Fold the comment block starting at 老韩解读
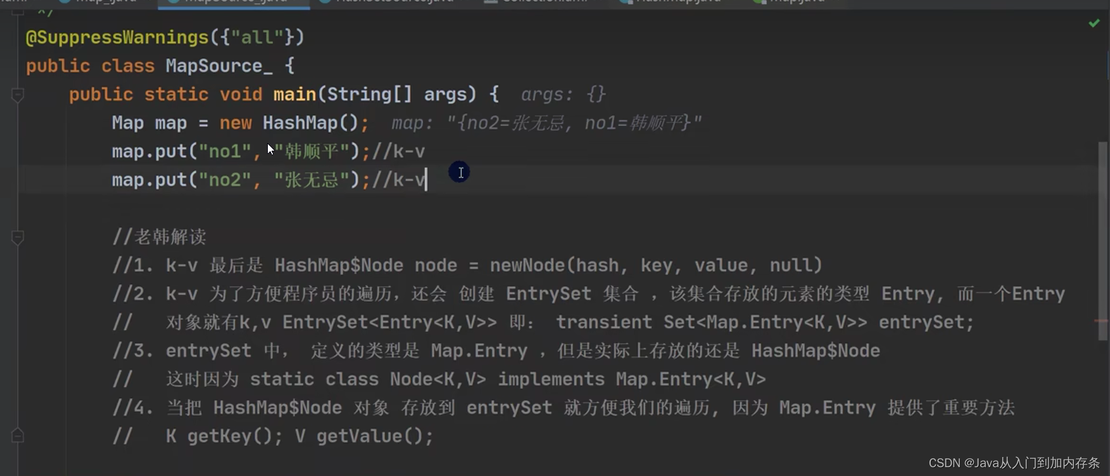 (18, 237)
